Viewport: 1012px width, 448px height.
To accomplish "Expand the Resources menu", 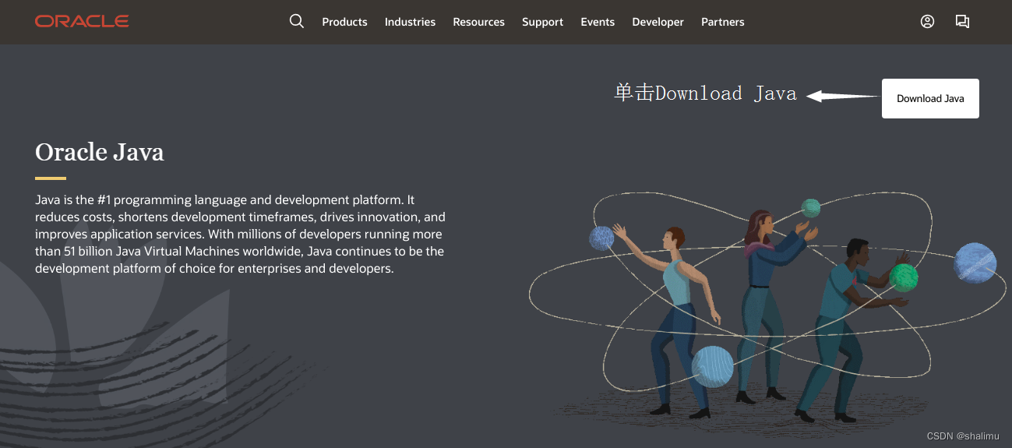I will coord(478,22).
